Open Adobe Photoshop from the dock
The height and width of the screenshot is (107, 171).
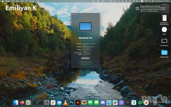click(72, 103)
